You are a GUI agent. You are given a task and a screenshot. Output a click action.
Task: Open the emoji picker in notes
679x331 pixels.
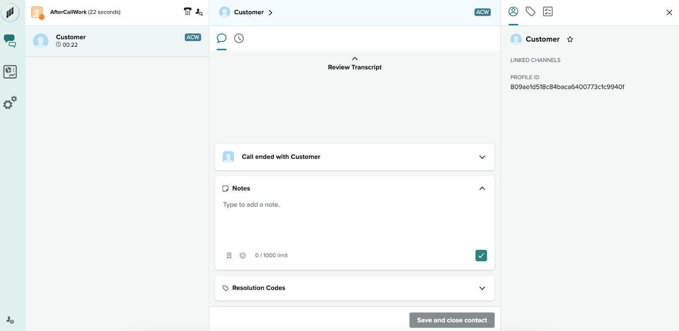tap(243, 255)
